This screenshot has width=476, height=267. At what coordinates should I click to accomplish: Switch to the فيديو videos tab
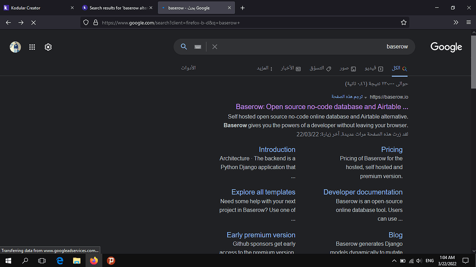click(374, 68)
